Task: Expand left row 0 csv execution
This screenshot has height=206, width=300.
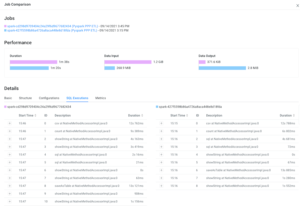Action: (10, 123)
